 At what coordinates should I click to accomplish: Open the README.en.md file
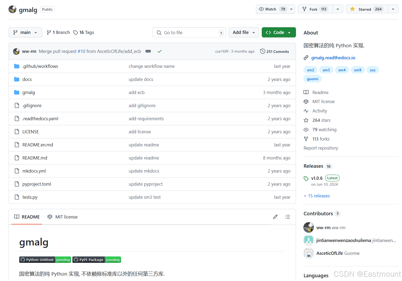(x=38, y=145)
